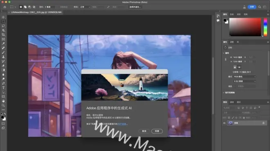This screenshot has width=270, height=151.
Task: Select the Clone Stamp tool
Action: click(x=3, y=57)
